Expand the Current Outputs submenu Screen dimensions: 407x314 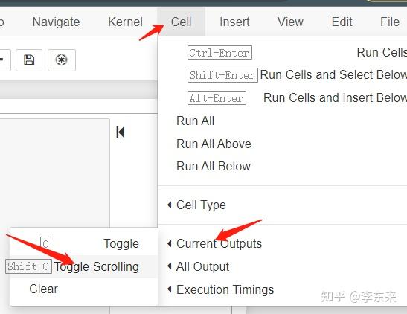[x=219, y=243]
